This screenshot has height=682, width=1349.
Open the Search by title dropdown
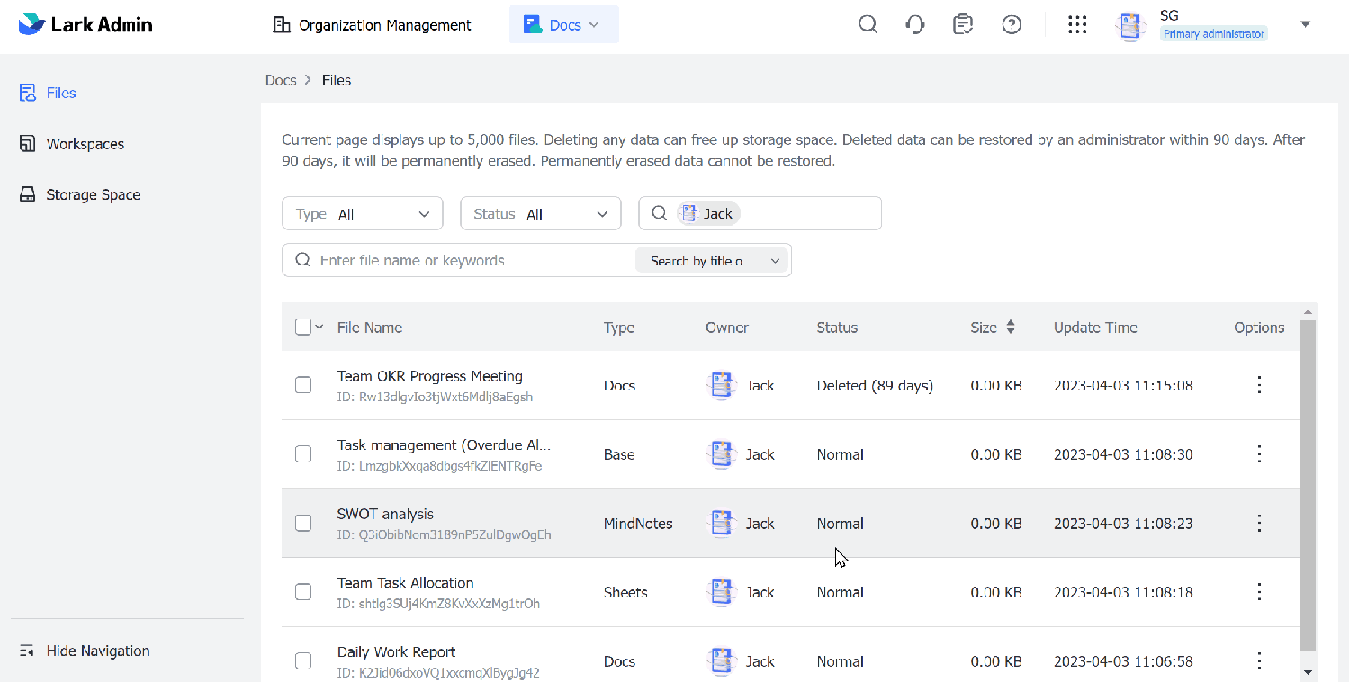click(x=711, y=260)
